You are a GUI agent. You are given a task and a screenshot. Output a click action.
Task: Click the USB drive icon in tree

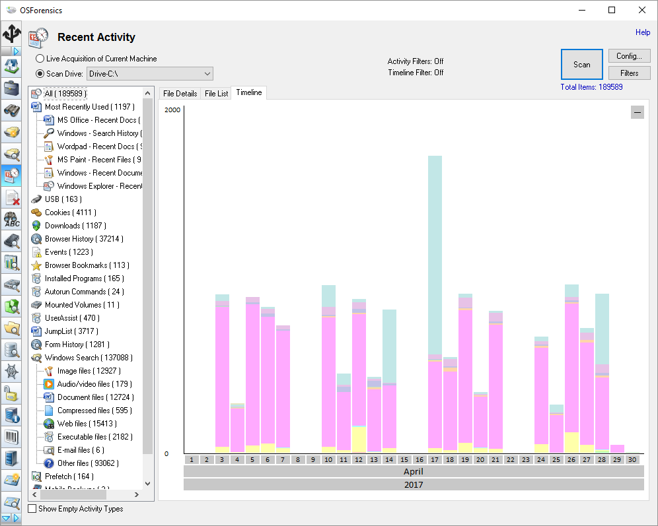pyautogui.click(x=36, y=199)
